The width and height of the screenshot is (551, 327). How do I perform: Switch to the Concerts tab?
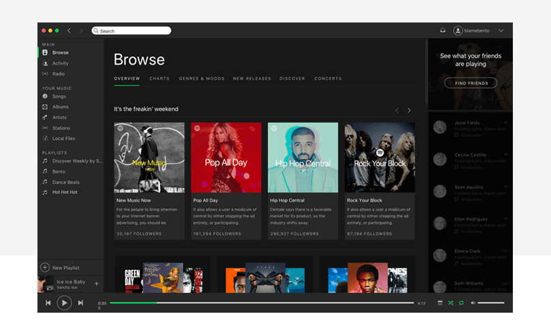tap(328, 79)
